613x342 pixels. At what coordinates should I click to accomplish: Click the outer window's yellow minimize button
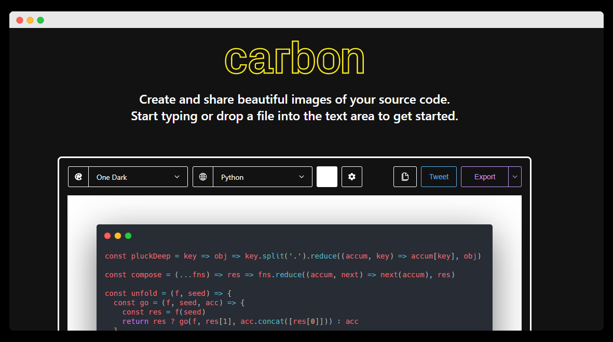pos(30,20)
